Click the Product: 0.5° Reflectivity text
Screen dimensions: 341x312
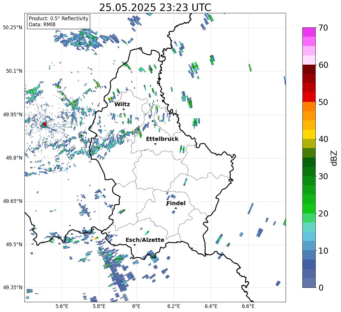[x=58, y=18]
